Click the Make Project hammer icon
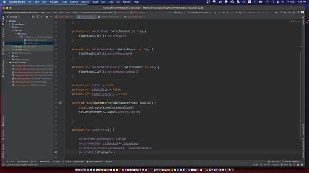Screen dimensions: 309x173 coord(169,12)
